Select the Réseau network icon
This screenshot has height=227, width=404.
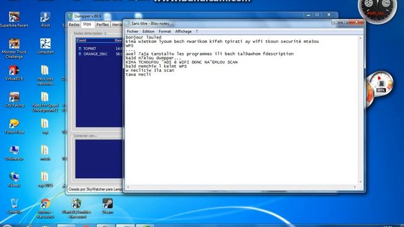click(14, 180)
